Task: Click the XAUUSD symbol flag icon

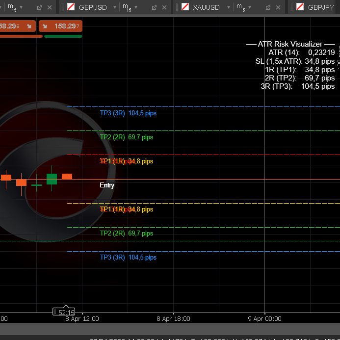Action: click(x=185, y=7)
